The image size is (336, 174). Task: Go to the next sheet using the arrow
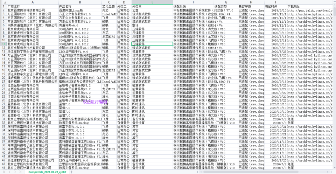coord(15,172)
